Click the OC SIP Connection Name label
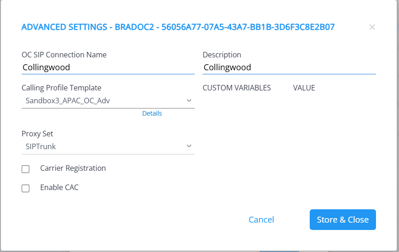The width and height of the screenshot is (399, 252). coord(64,55)
